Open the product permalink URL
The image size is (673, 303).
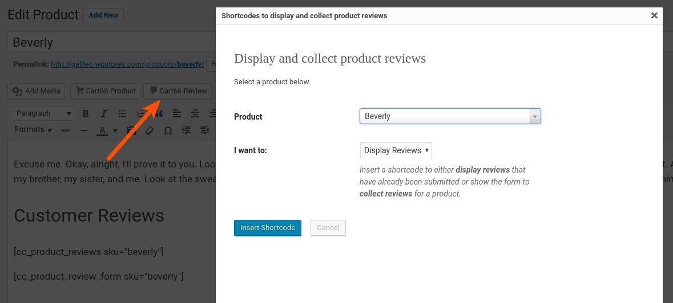click(127, 64)
